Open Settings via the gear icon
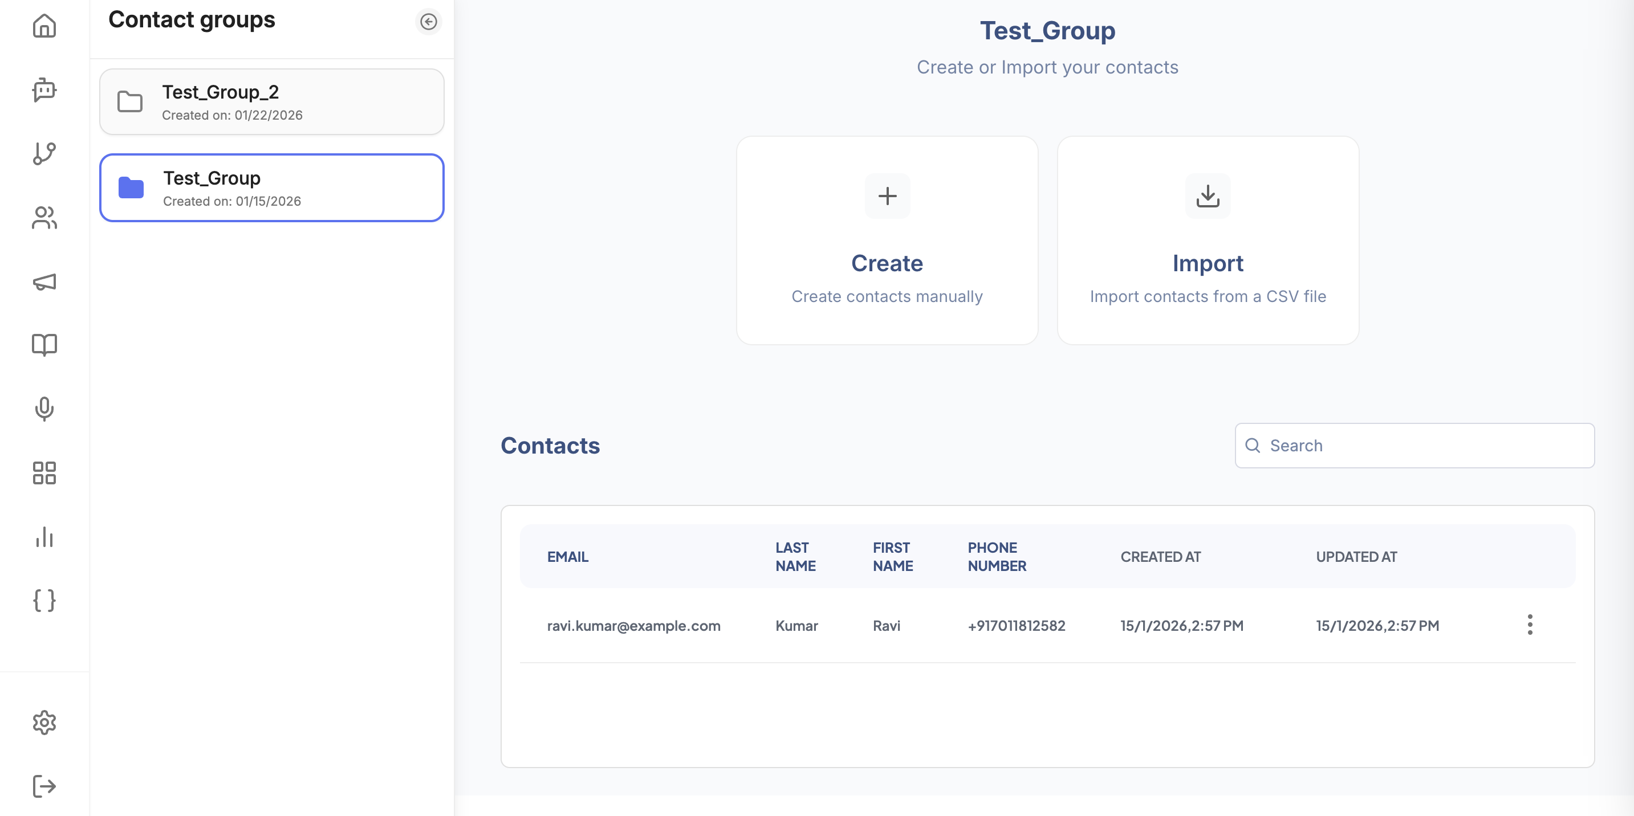 (x=44, y=722)
